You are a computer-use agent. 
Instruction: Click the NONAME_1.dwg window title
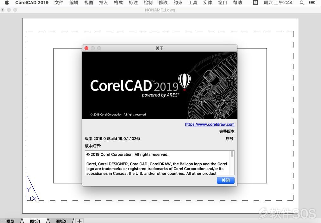click(160, 10)
